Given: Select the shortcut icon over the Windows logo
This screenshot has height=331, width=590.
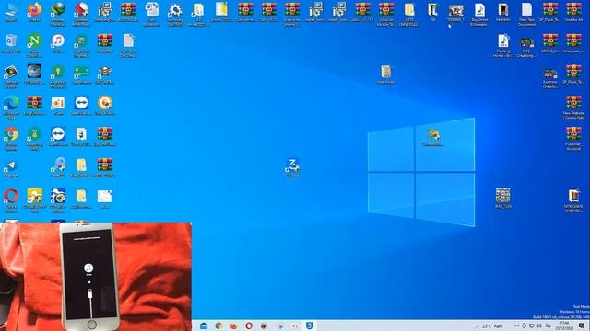Looking at the screenshot, I should pos(433,137).
